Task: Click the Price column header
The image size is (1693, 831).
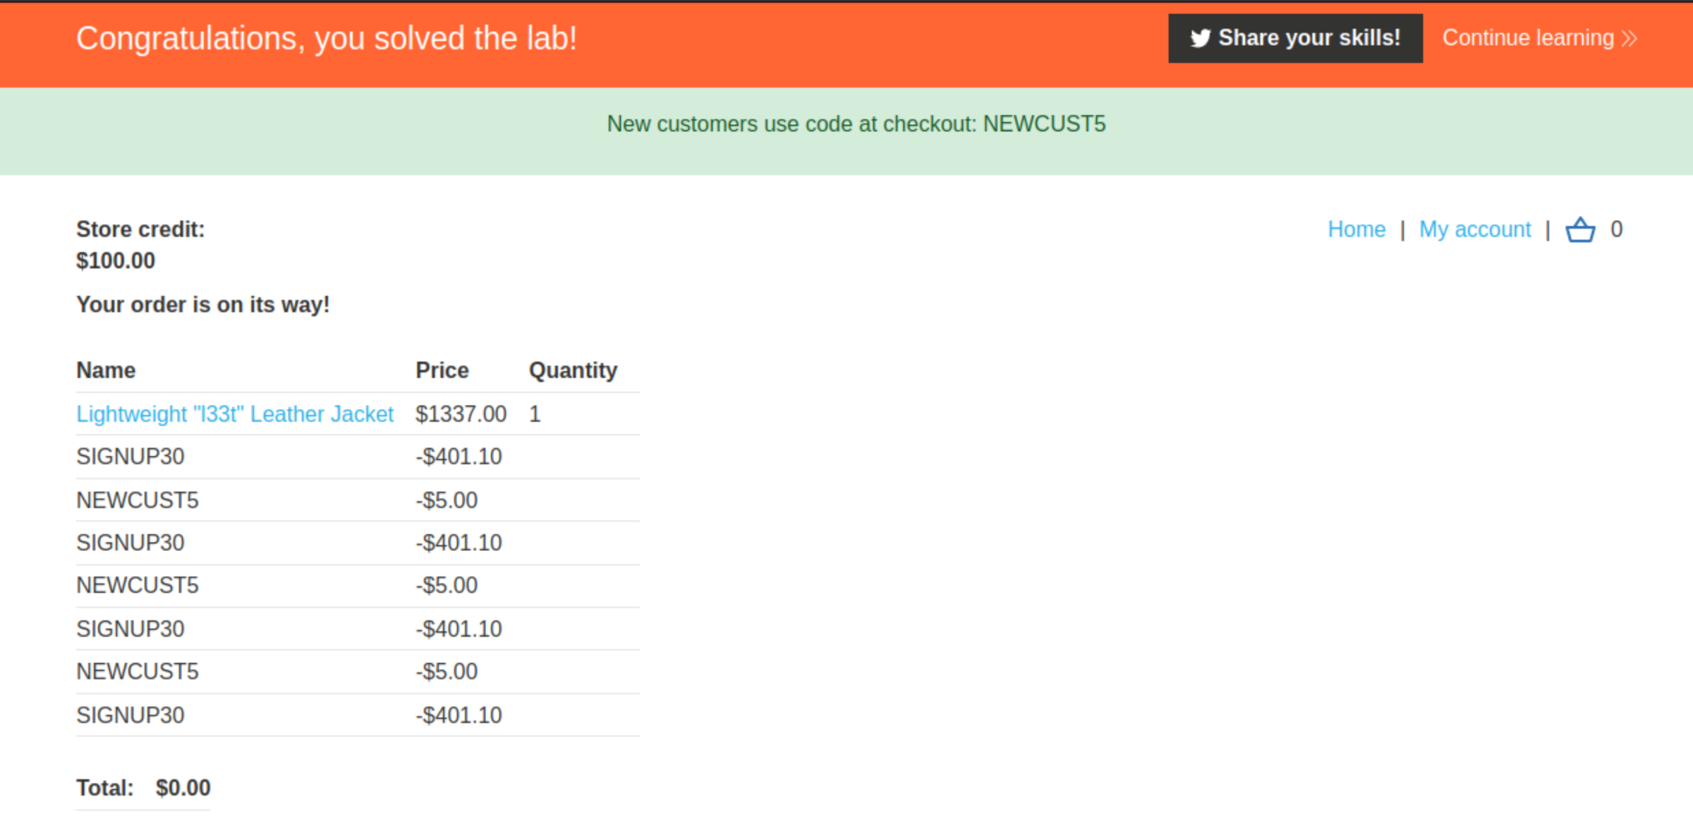Action: pyautogui.click(x=442, y=370)
